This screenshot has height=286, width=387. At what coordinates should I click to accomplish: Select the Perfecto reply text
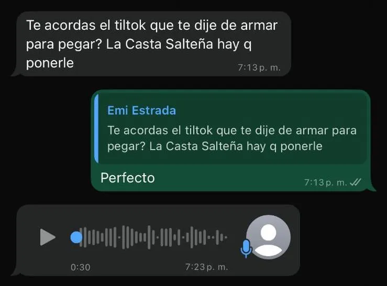(x=128, y=178)
